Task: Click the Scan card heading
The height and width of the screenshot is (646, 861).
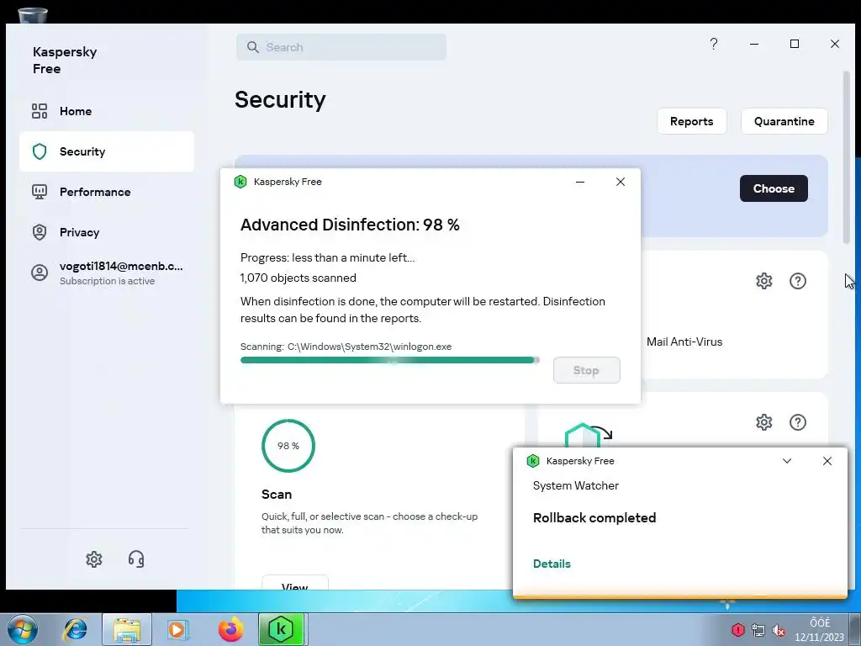Action: point(276,495)
